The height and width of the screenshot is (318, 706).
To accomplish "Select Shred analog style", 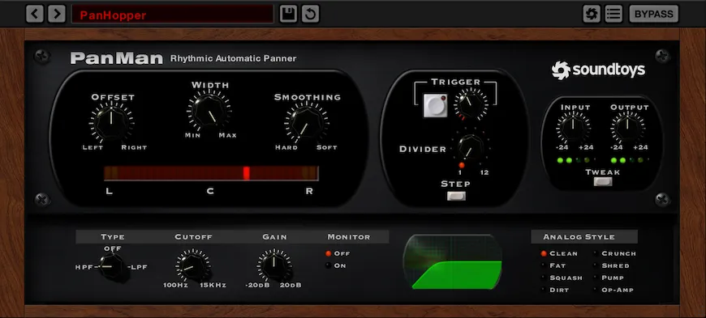I will pyautogui.click(x=611, y=266).
